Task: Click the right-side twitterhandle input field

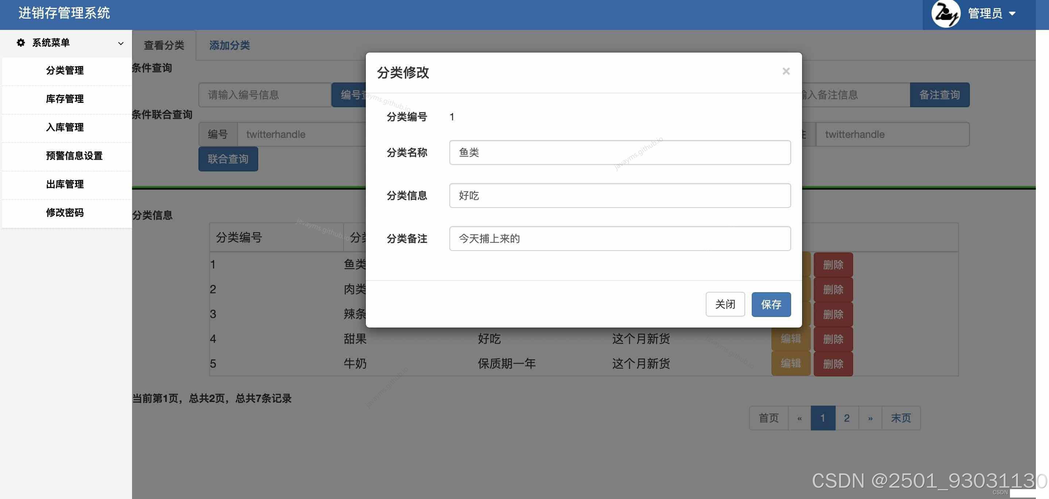Action: click(892, 135)
